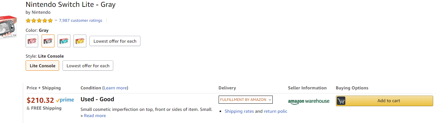Select the gray color Switch Lite swatch
Viewport: 436px width, 123px height.
pyautogui.click(x=48, y=41)
